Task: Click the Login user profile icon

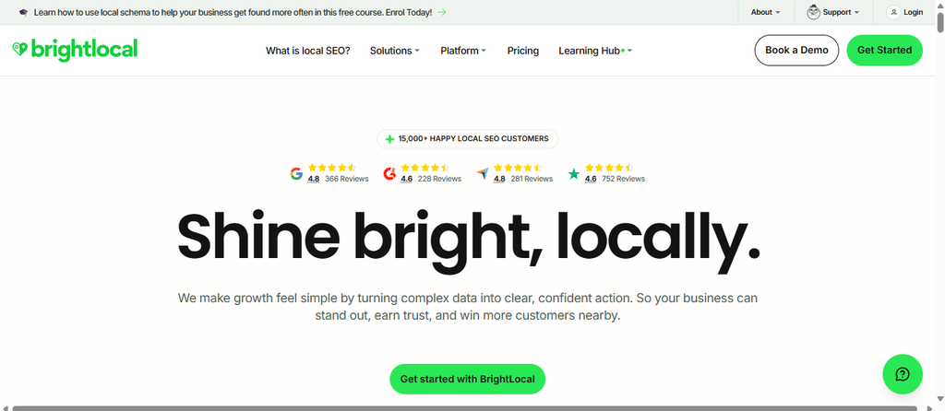Action: pyautogui.click(x=893, y=12)
